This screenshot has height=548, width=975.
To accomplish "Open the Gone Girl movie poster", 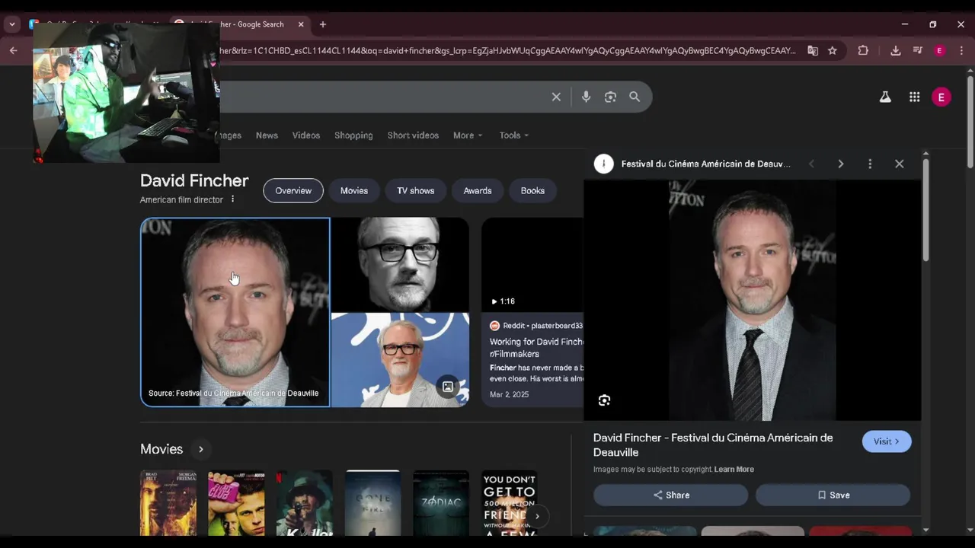I will (372, 503).
